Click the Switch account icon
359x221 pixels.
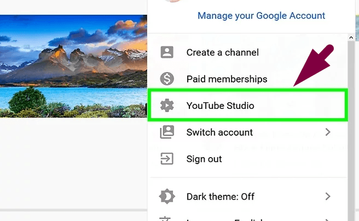167,132
